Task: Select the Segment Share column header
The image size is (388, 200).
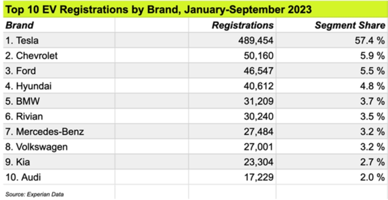Action: pos(350,26)
